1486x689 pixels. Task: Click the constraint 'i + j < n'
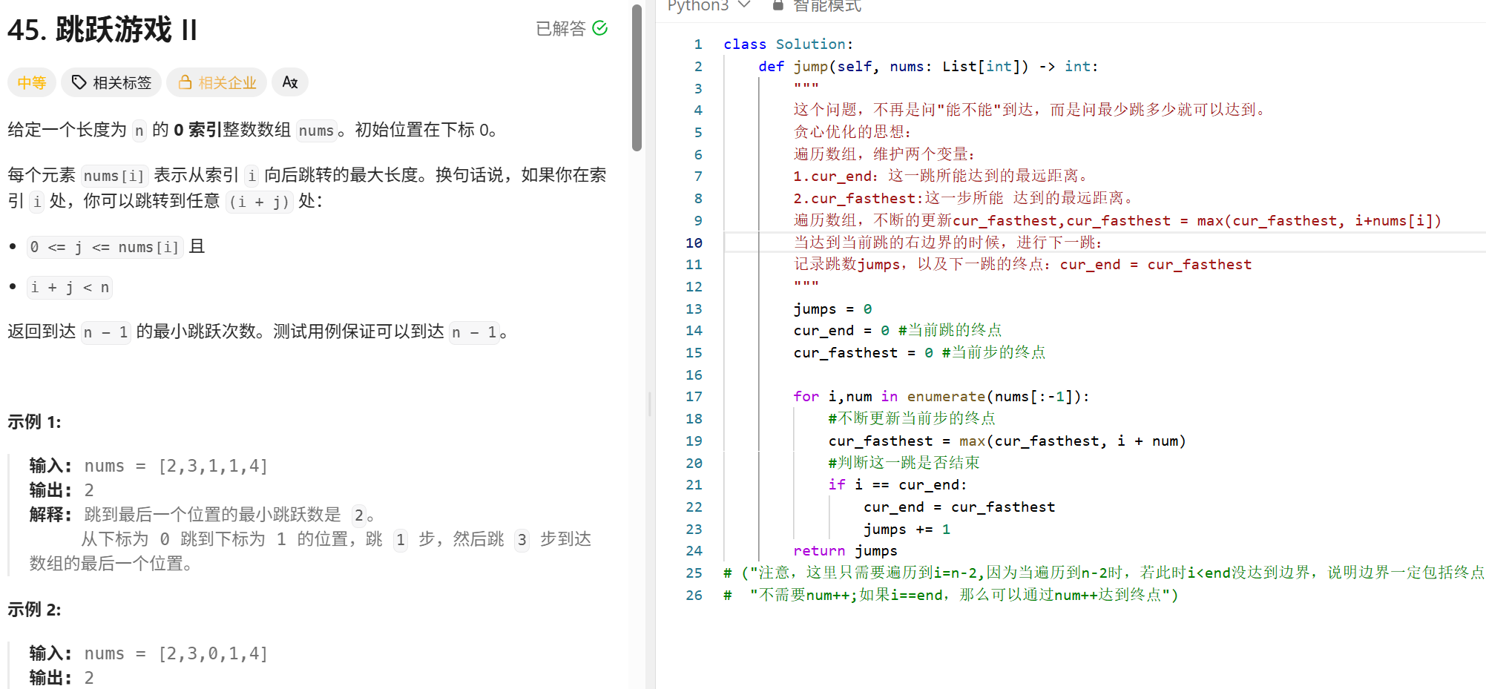point(70,288)
